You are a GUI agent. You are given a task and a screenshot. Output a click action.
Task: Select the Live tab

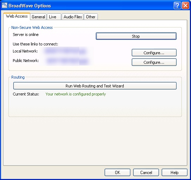point(54,17)
